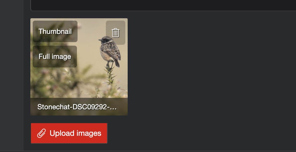Click the beige background of the bird photo

point(91,55)
